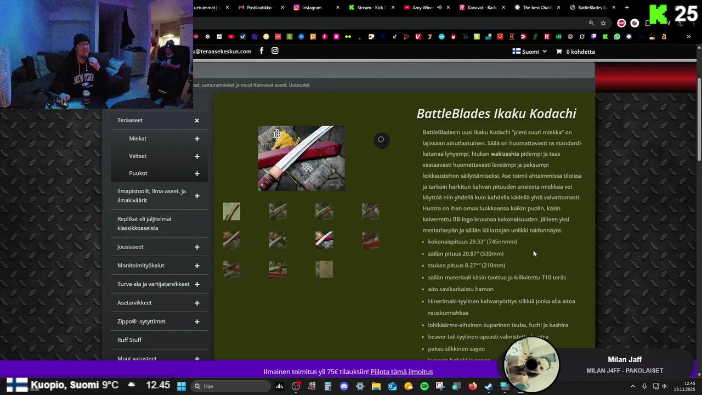Image resolution: width=702 pixels, height=395 pixels.
Task: Expand the Puukot subcategory
Action: click(197, 173)
